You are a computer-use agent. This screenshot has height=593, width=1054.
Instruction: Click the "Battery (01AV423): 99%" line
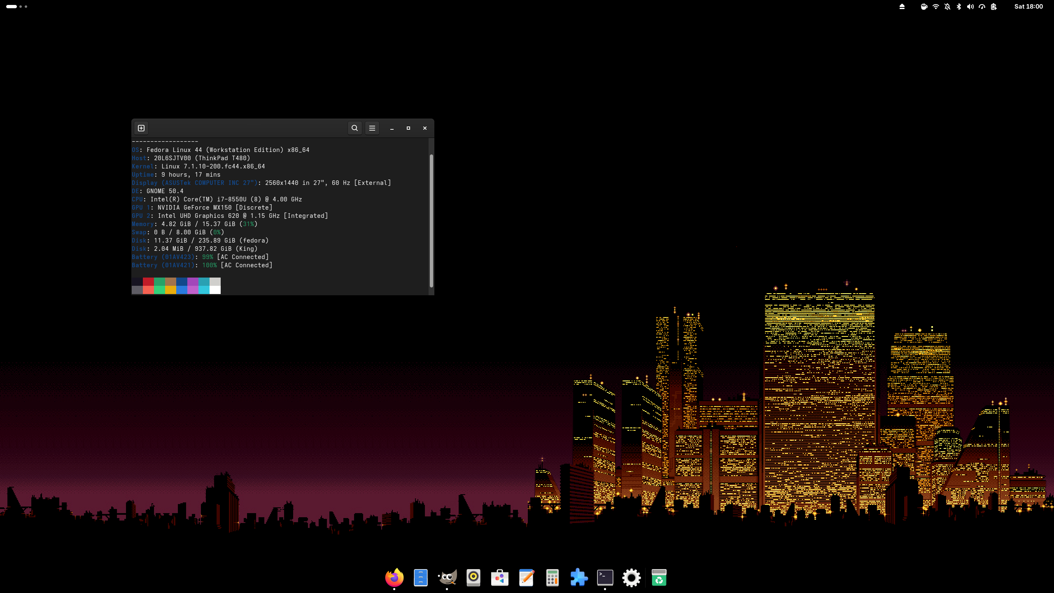pos(200,257)
